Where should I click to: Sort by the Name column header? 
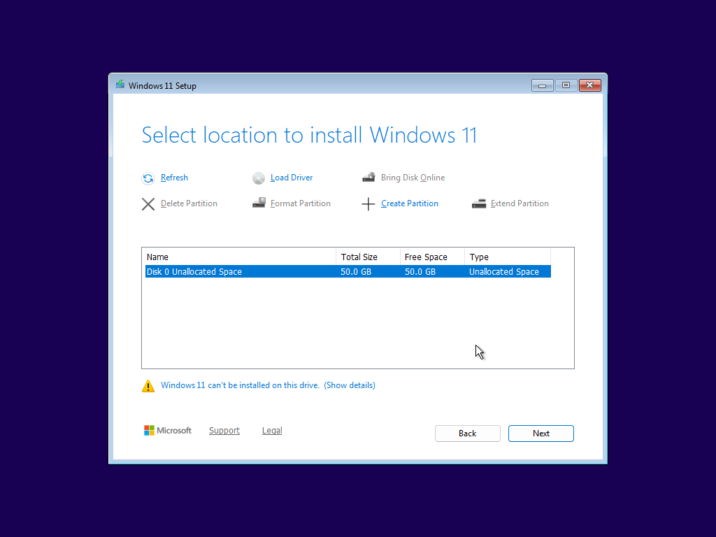pyautogui.click(x=238, y=257)
